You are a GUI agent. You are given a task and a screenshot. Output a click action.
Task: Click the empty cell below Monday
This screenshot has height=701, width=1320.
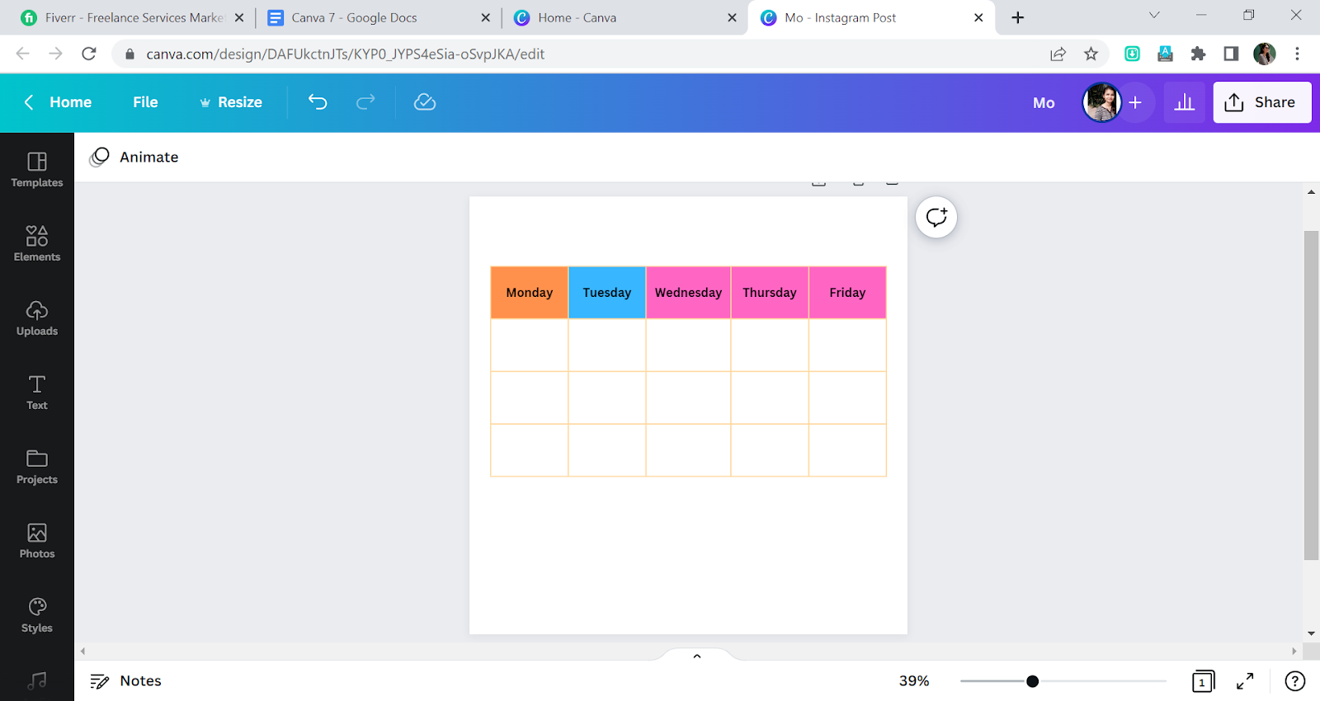530,345
